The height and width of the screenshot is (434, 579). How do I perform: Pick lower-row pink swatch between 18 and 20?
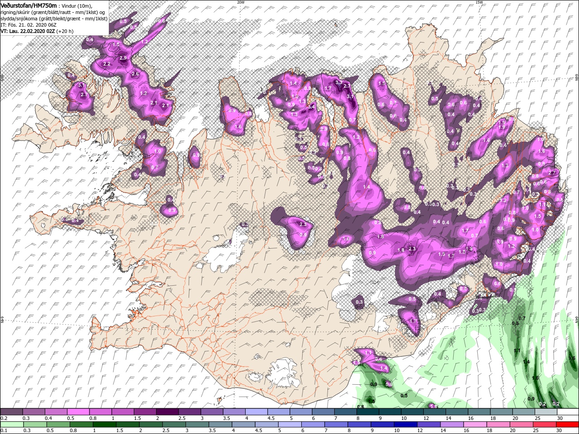pyautogui.click(x=498, y=425)
